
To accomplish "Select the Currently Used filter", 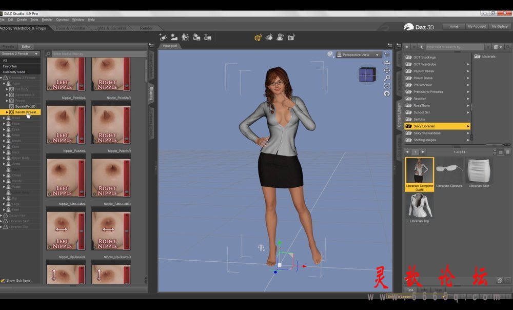I will tap(21, 72).
